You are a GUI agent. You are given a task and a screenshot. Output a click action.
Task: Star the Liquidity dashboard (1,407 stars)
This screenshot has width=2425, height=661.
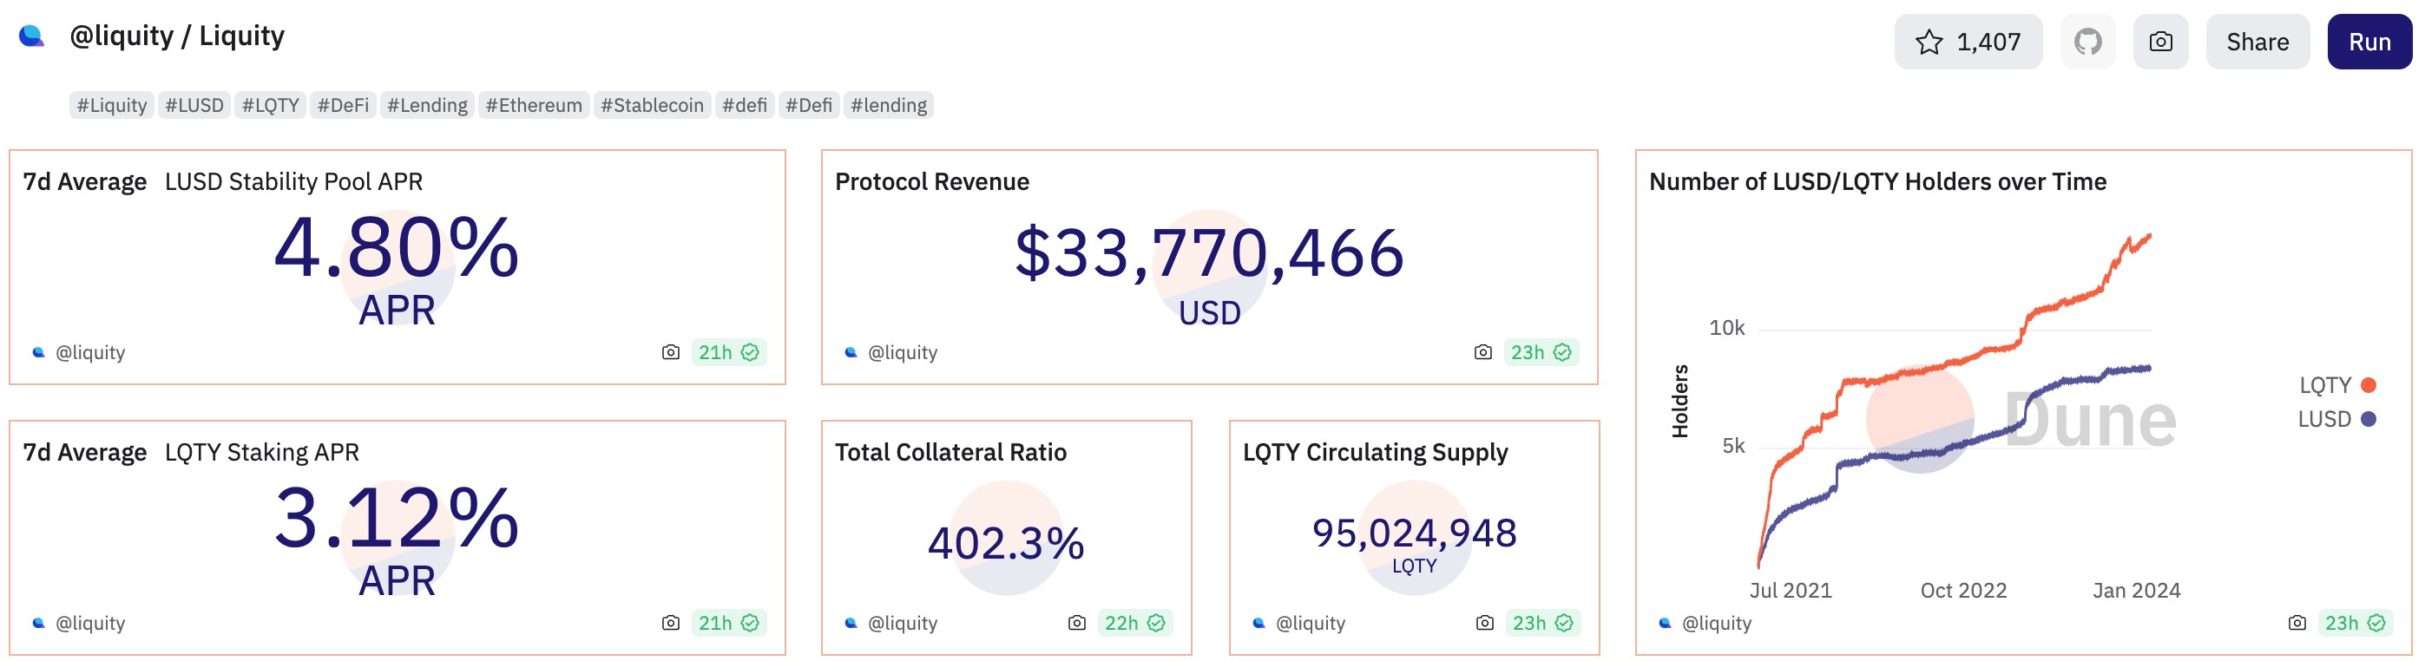(1968, 42)
